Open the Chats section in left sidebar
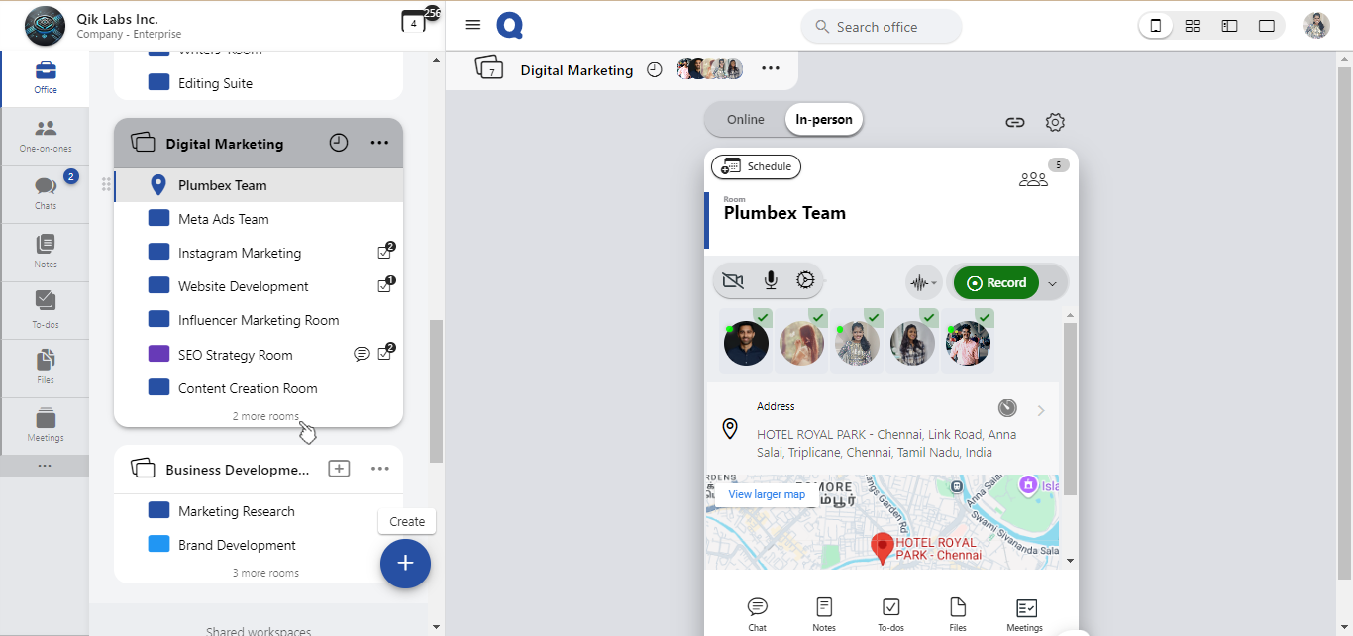 46,194
